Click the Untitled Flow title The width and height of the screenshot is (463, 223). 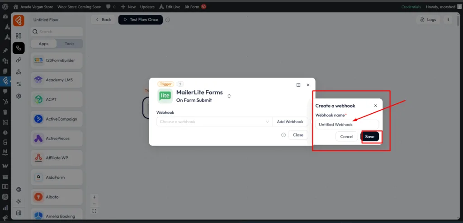tap(46, 20)
